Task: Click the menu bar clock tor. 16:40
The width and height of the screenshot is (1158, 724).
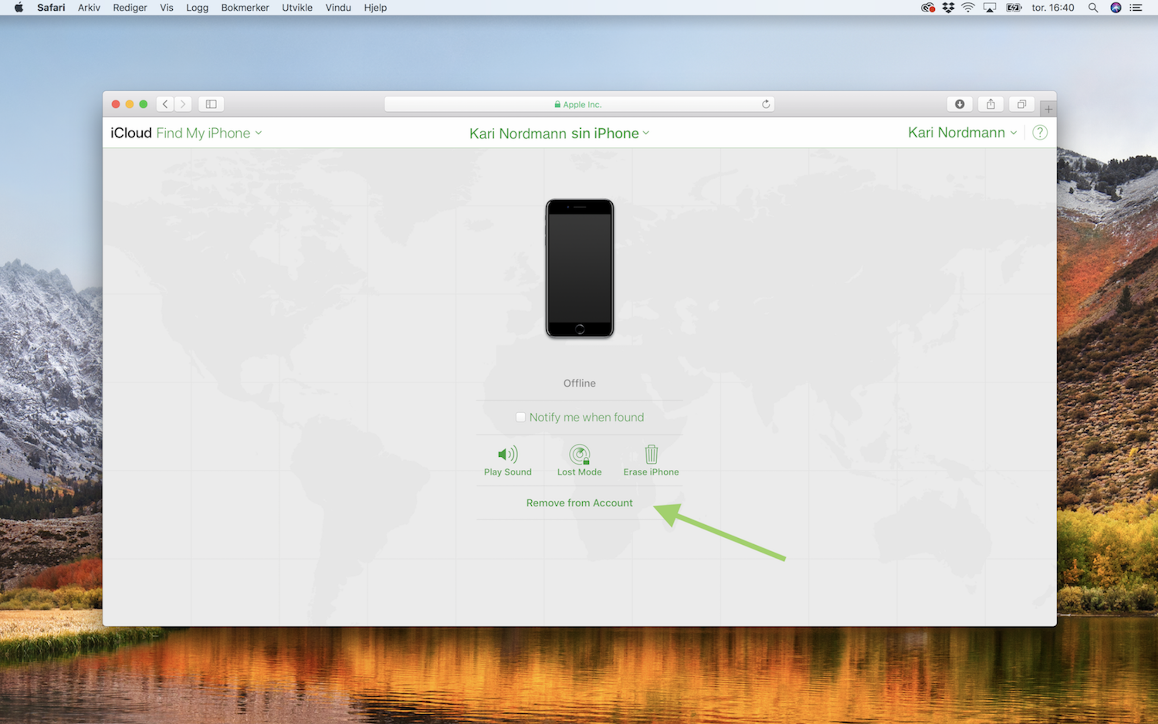Action: point(1053,8)
